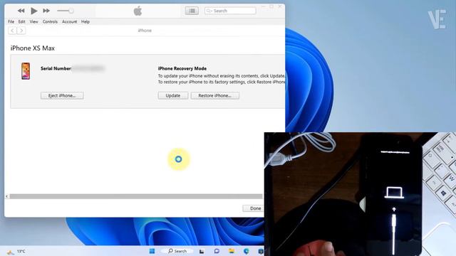The width and height of the screenshot is (456, 256).
Task: Open the weather widget showing 13°C
Action: pyautogui.click(x=16, y=251)
